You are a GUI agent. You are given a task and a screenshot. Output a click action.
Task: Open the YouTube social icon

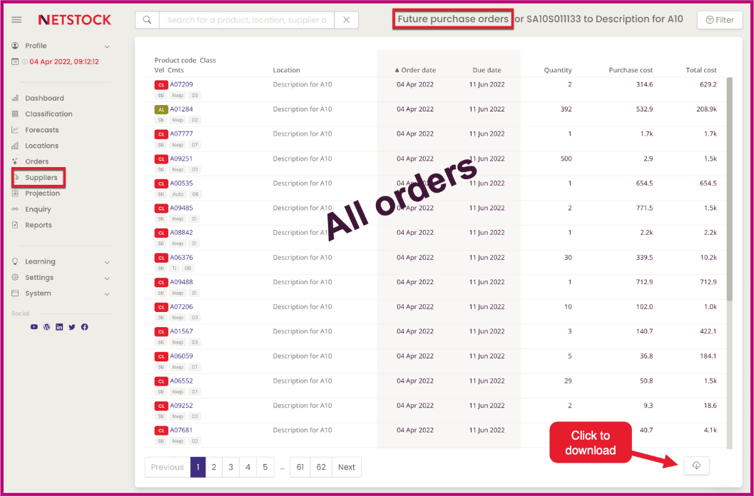coord(34,327)
